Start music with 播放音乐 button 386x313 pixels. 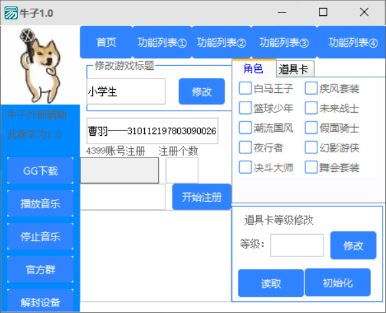(x=40, y=204)
